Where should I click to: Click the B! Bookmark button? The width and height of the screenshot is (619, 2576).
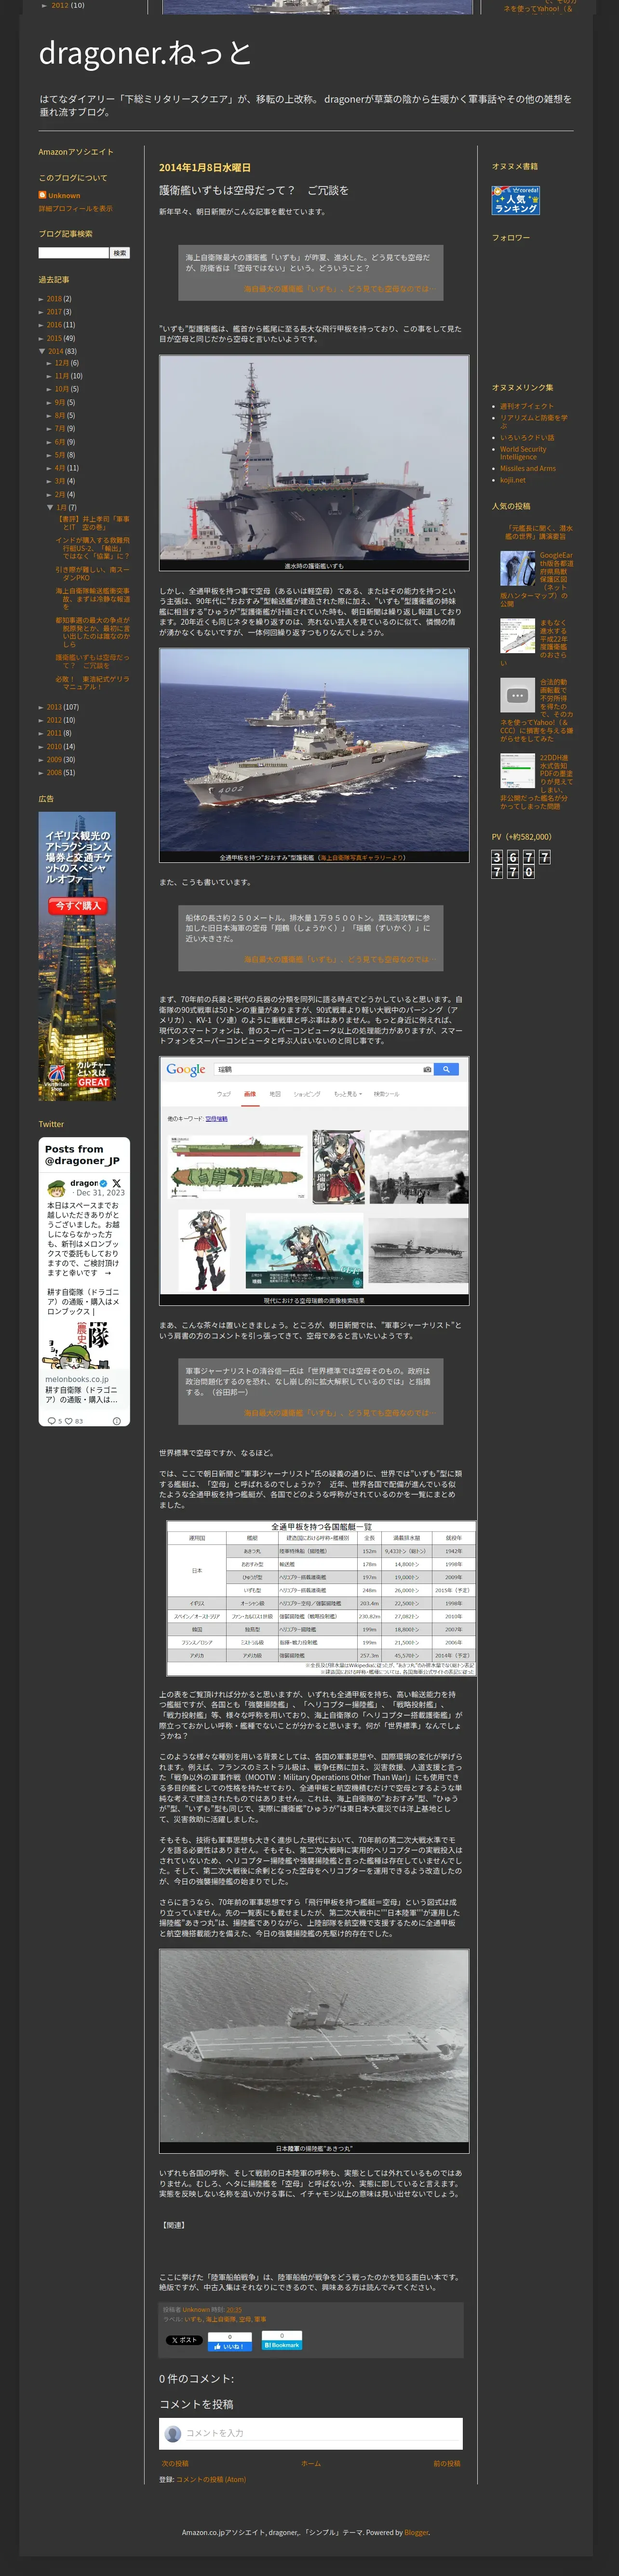[x=281, y=2345]
